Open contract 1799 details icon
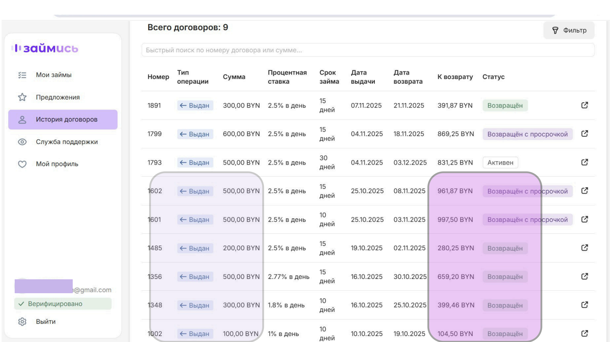Viewport: 610px width, 342px height. pyautogui.click(x=584, y=134)
